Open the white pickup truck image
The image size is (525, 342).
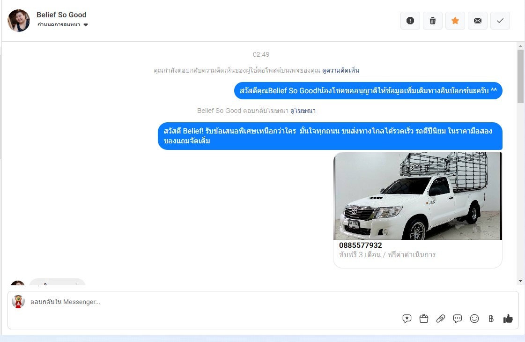point(417,196)
